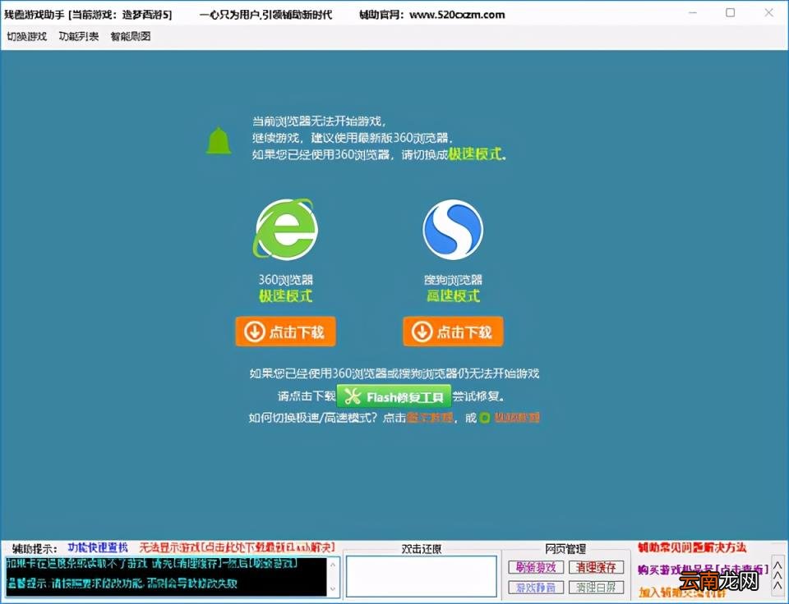Viewport: 789px width, 604px height.
Task: Open the 功能列表 menu
Action: tap(79, 36)
